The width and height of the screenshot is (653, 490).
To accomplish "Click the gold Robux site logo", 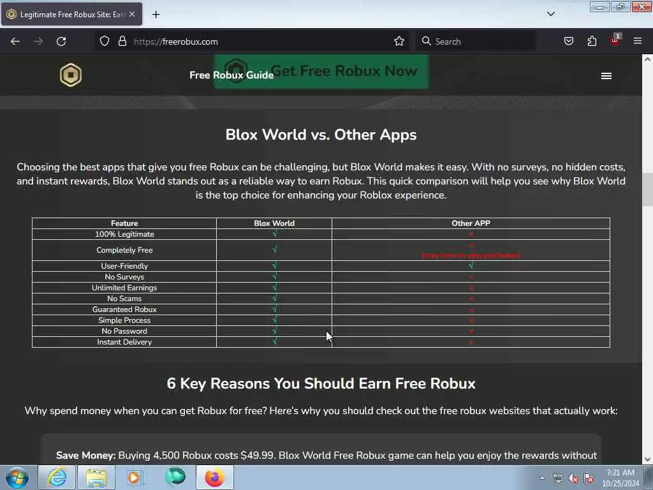I will tap(71, 75).
